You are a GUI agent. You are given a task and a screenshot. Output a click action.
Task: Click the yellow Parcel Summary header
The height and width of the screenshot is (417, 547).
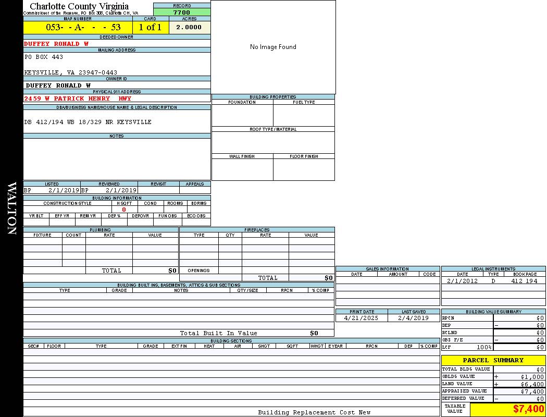[x=493, y=360]
